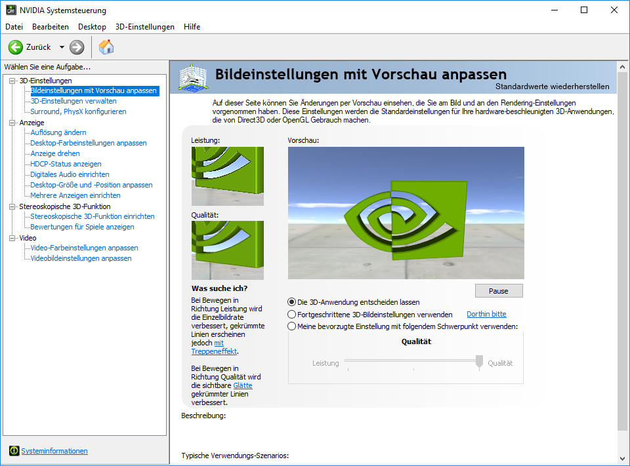Click the Dorthin bitte link
The height and width of the screenshot is (466, 630).
[486, 314]
